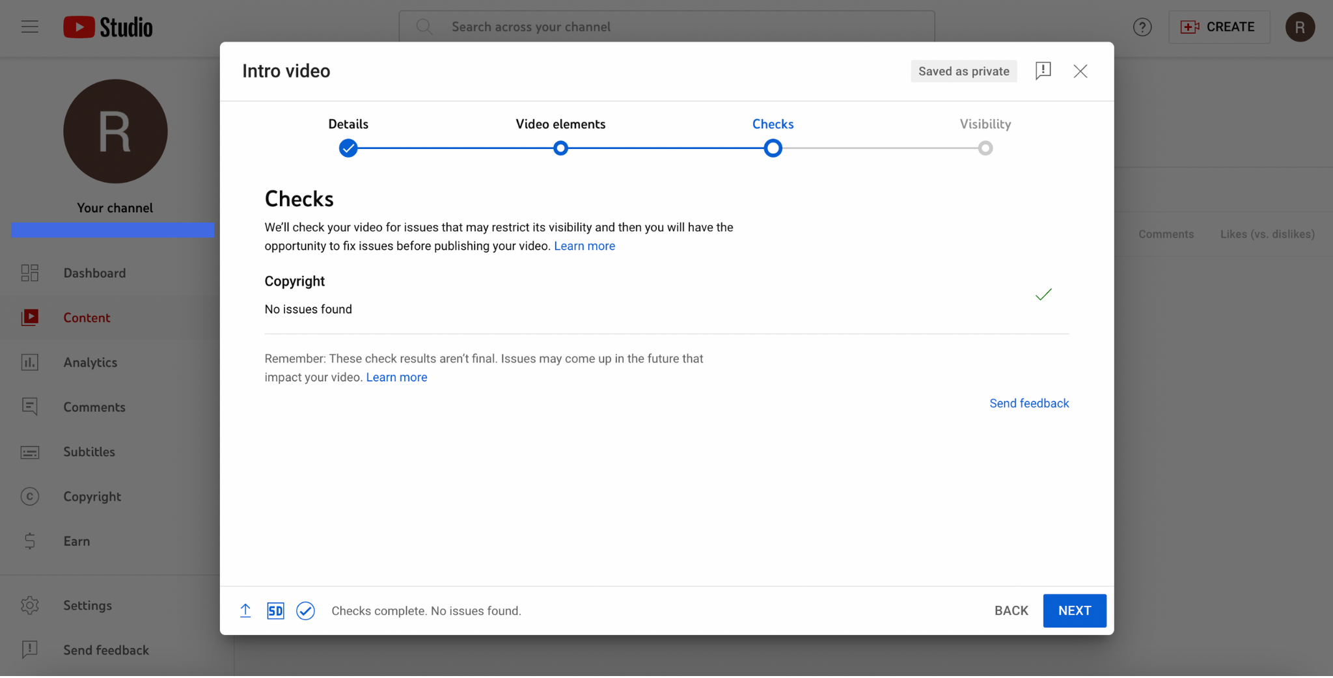
Task: Select the Visibility step
Action: click(x=985, y=148)
